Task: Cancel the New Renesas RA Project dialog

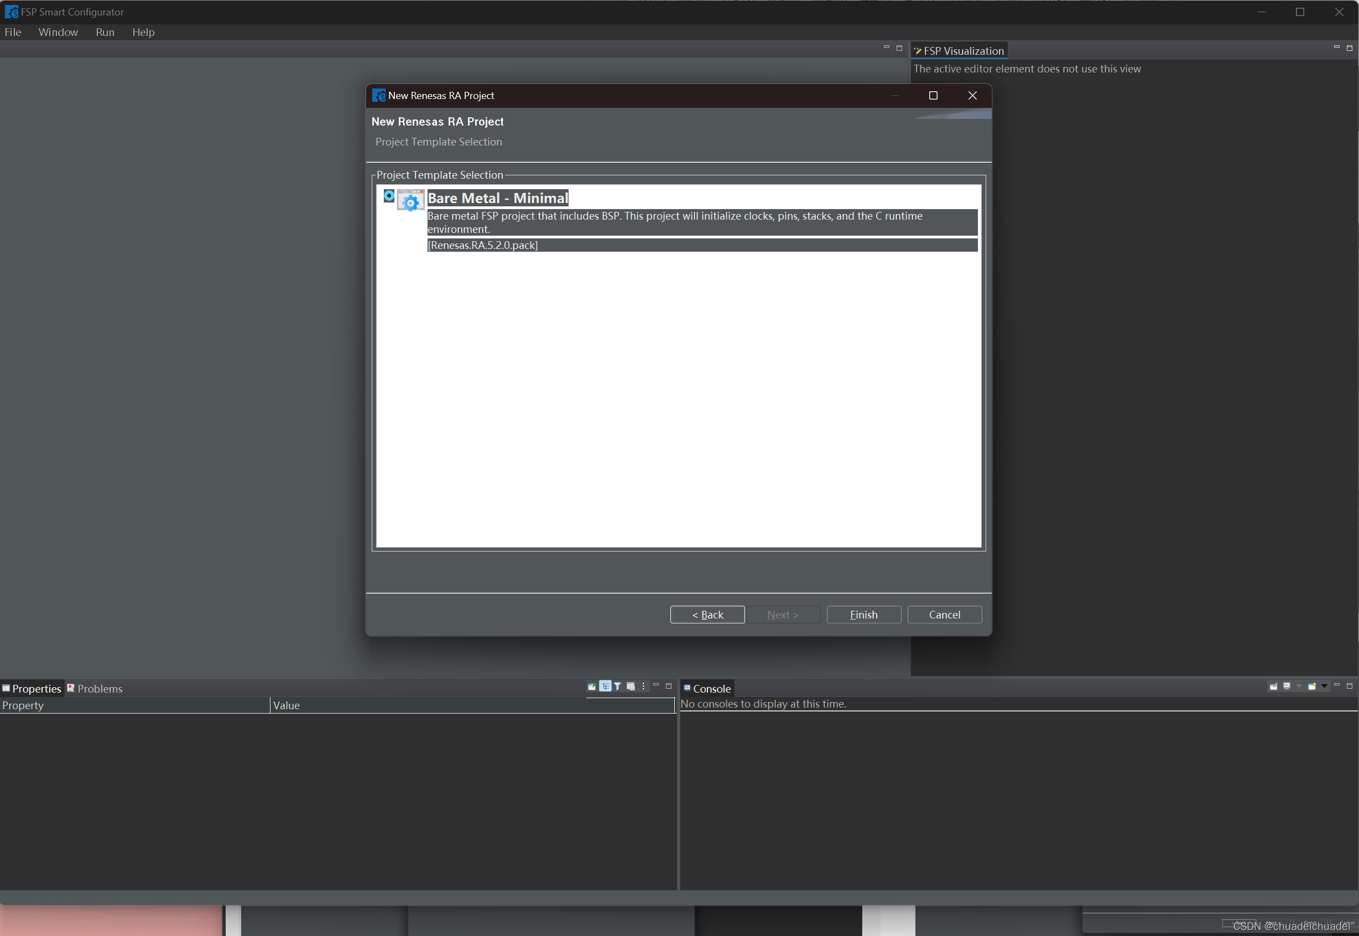Action: click(945, 615)
